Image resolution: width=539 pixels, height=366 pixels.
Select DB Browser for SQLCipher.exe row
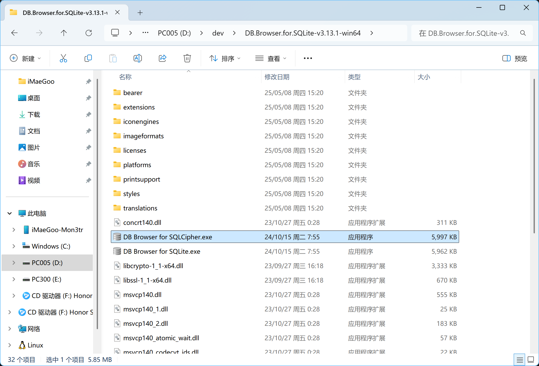(x=285, y=237)
